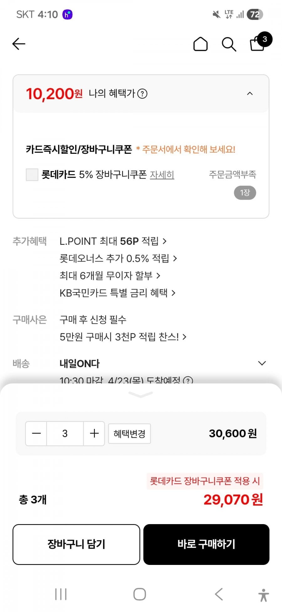Open L.POINT 최대 56P 적립 details
Viewport: 282px width, 612px height.
click(113, 241)
